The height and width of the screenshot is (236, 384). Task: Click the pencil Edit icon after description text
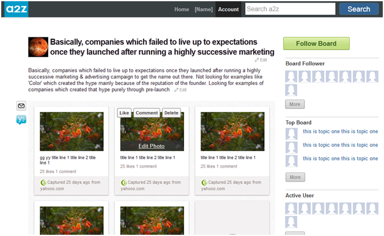point(176,90)
